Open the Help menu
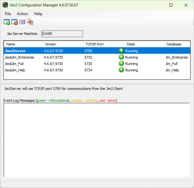The width and height of the screenshot is (194, 188). pyautogui.click(x=38, y=14)
